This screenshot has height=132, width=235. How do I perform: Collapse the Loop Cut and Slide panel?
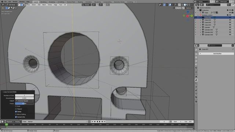click(2, 92)
